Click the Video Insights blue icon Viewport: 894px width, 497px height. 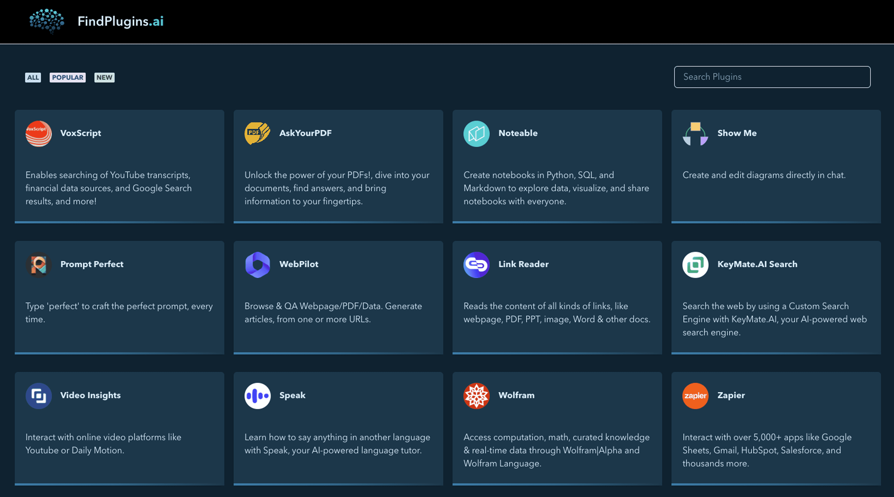[x=39, y=396]
